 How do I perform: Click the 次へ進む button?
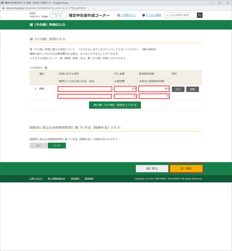point(186,168)
